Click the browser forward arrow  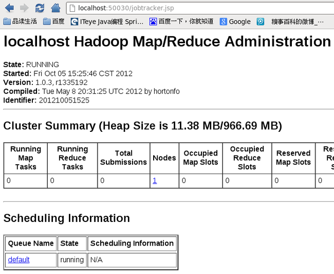tap(24, 8)
